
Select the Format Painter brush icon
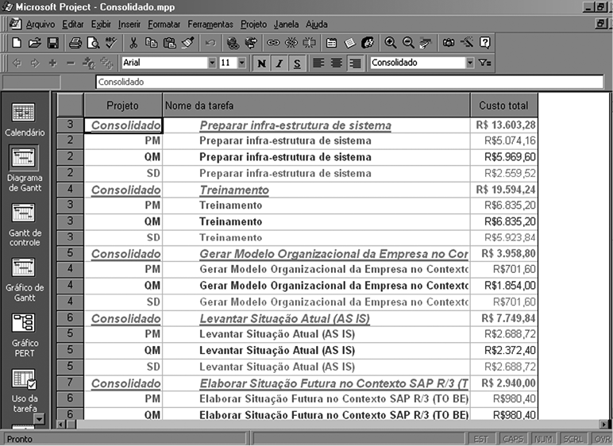[187, 43]
